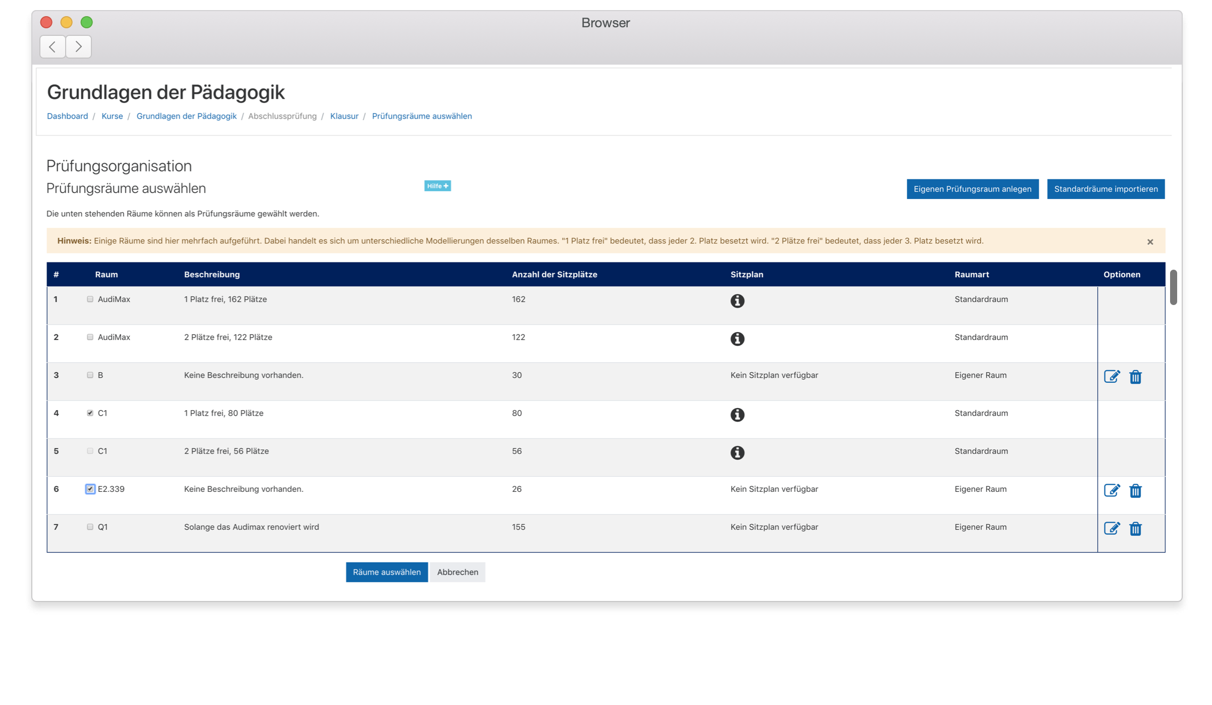The image size is (1212, 705).
Task: Expand the Hilfe help section
Action: [437, 186]
